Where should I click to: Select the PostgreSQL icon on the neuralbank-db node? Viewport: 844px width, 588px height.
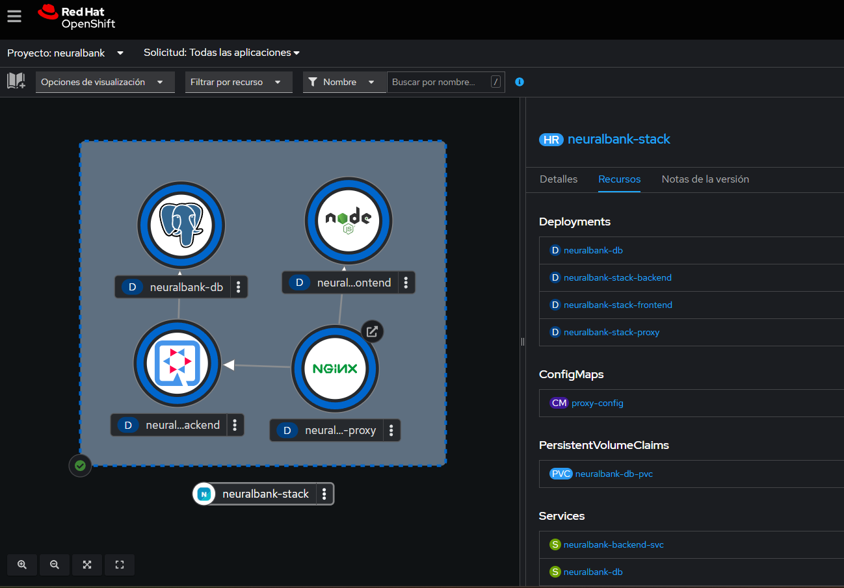[181, 225]
